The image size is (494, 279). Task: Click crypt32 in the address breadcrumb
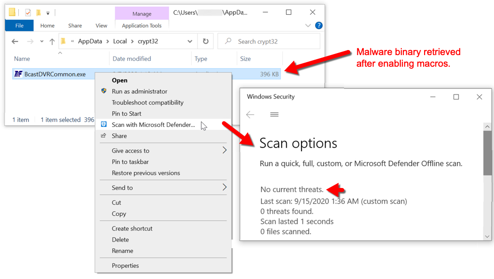coord(148,41)
